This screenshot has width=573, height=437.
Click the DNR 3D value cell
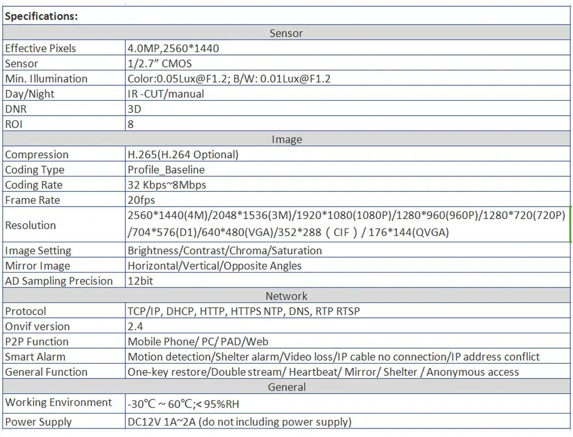click(348, 109)
